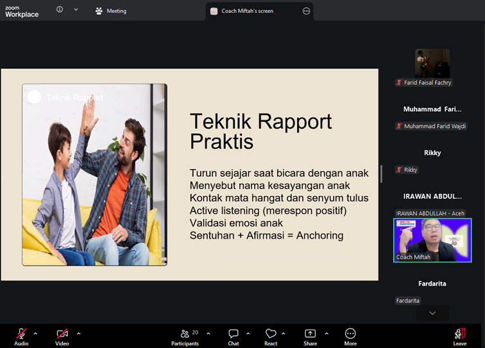Open the More options menu
Viewport: 485px width, 348px height.
(351, 336)
